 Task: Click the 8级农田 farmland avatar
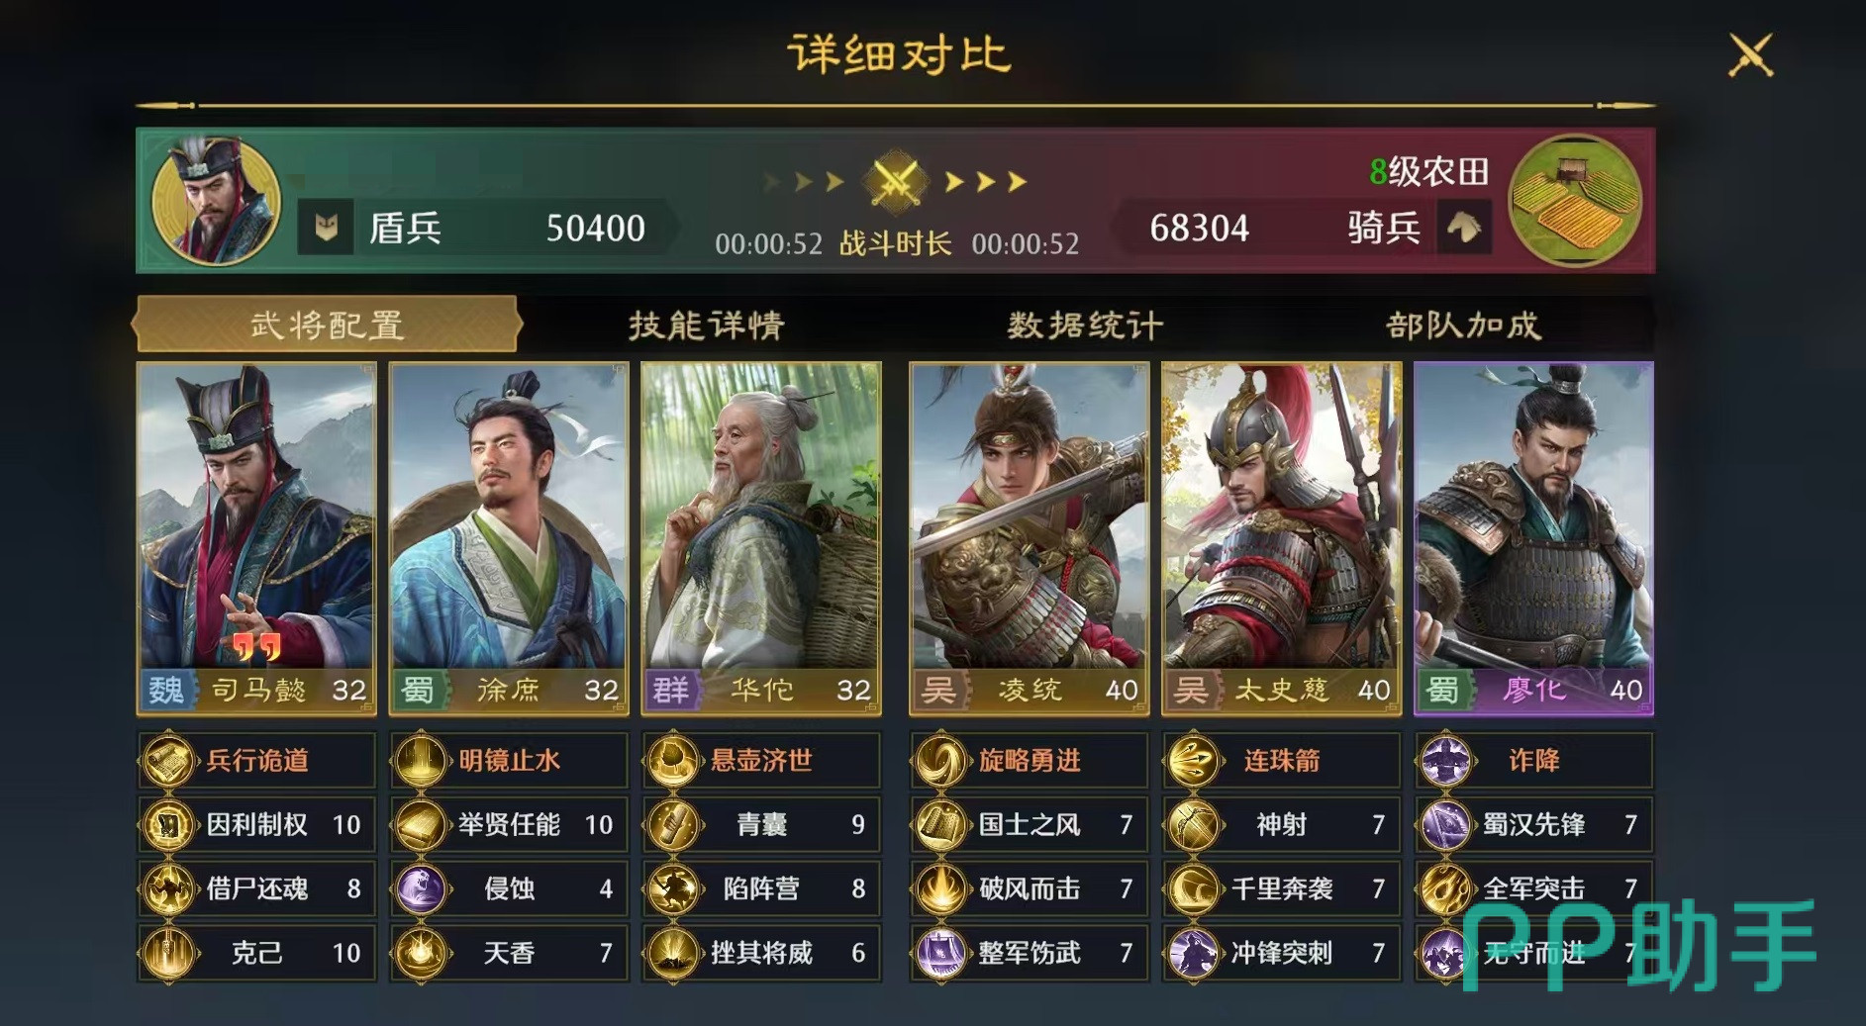click(1575, 201)
